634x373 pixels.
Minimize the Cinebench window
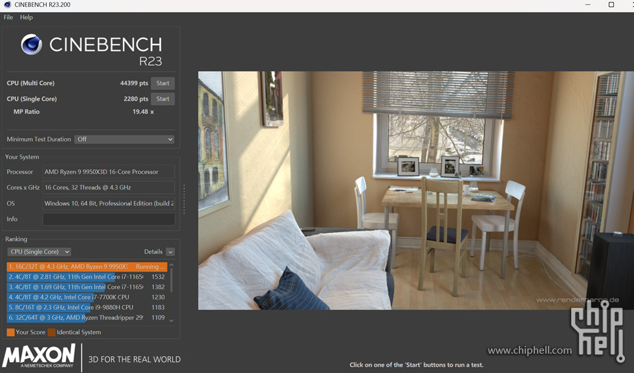[x=587, y=5]
